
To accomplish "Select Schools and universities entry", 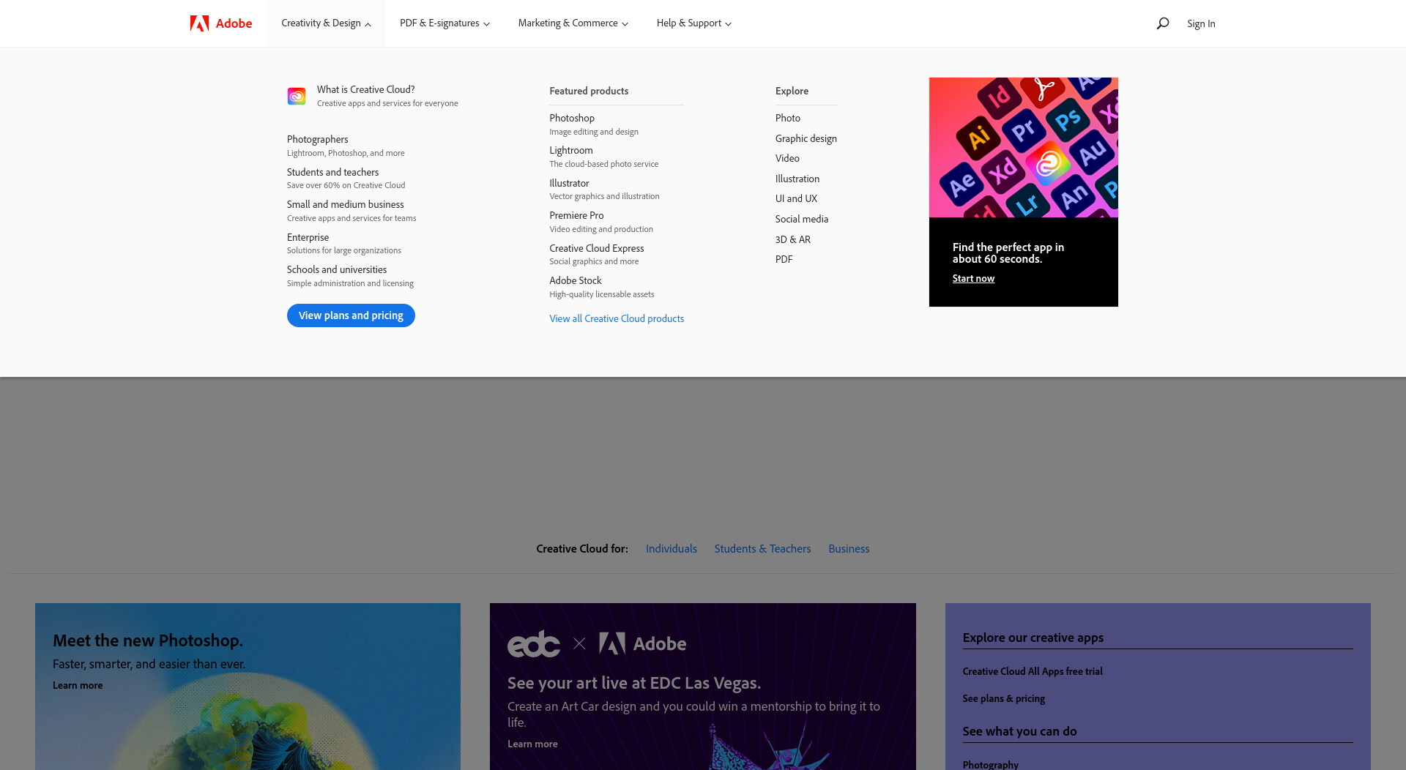I will (x=350, y=276).
